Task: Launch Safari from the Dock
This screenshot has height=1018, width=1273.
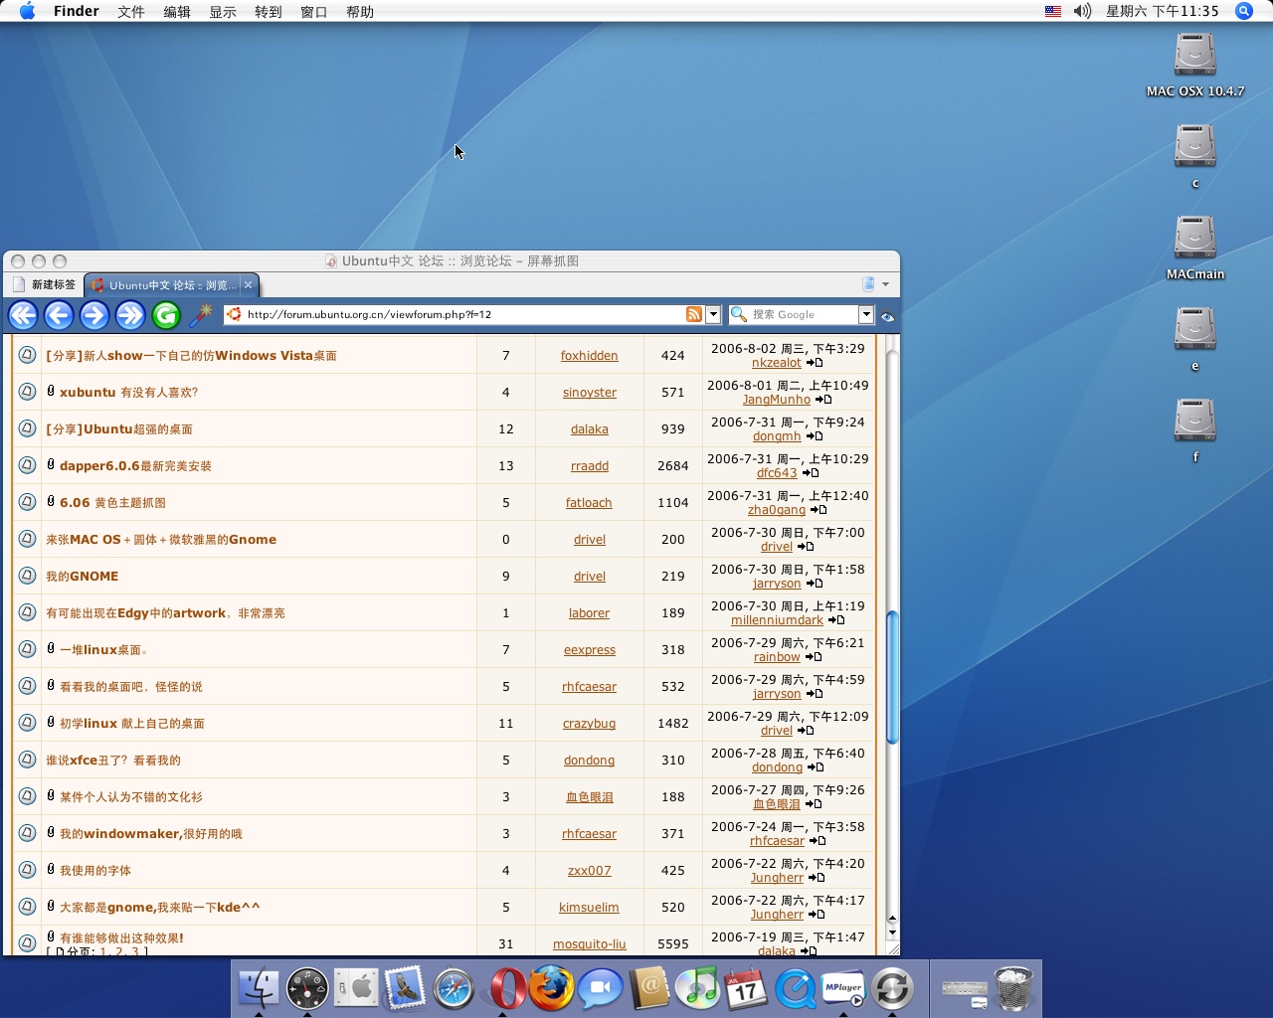Action: [454, 988]
